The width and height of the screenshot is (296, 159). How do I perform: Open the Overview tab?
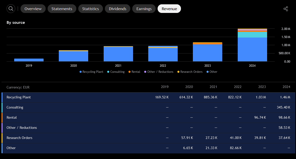pyautogui.click(x=33, y=9)
